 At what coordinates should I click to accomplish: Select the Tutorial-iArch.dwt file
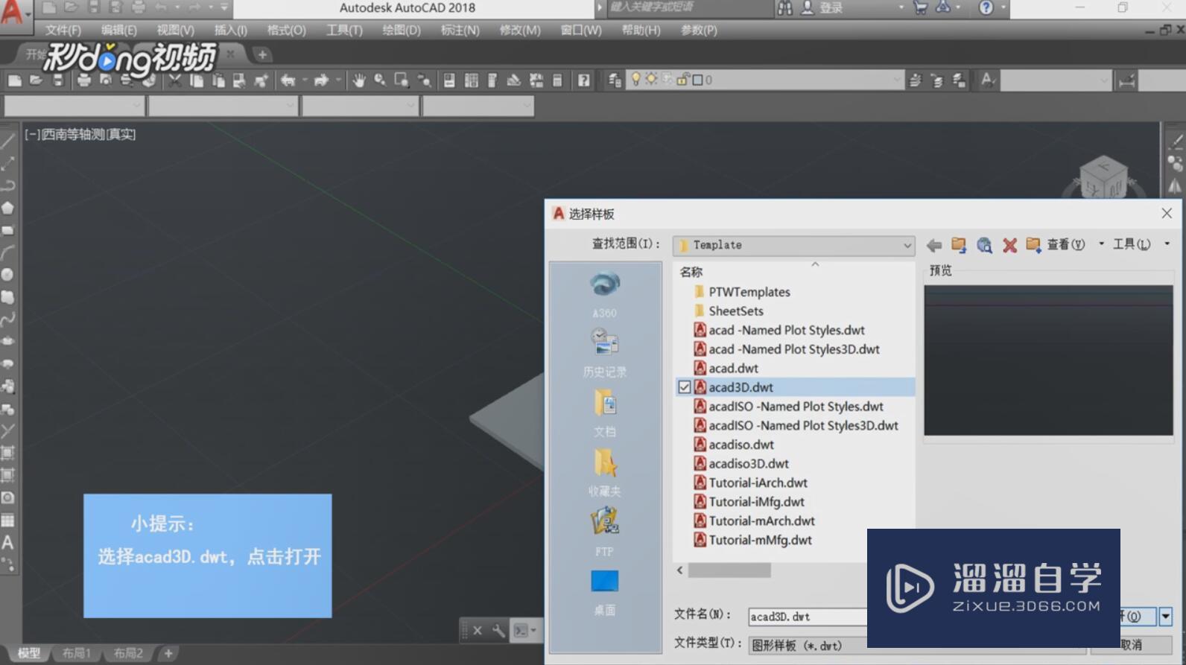[x=758, y=483]
